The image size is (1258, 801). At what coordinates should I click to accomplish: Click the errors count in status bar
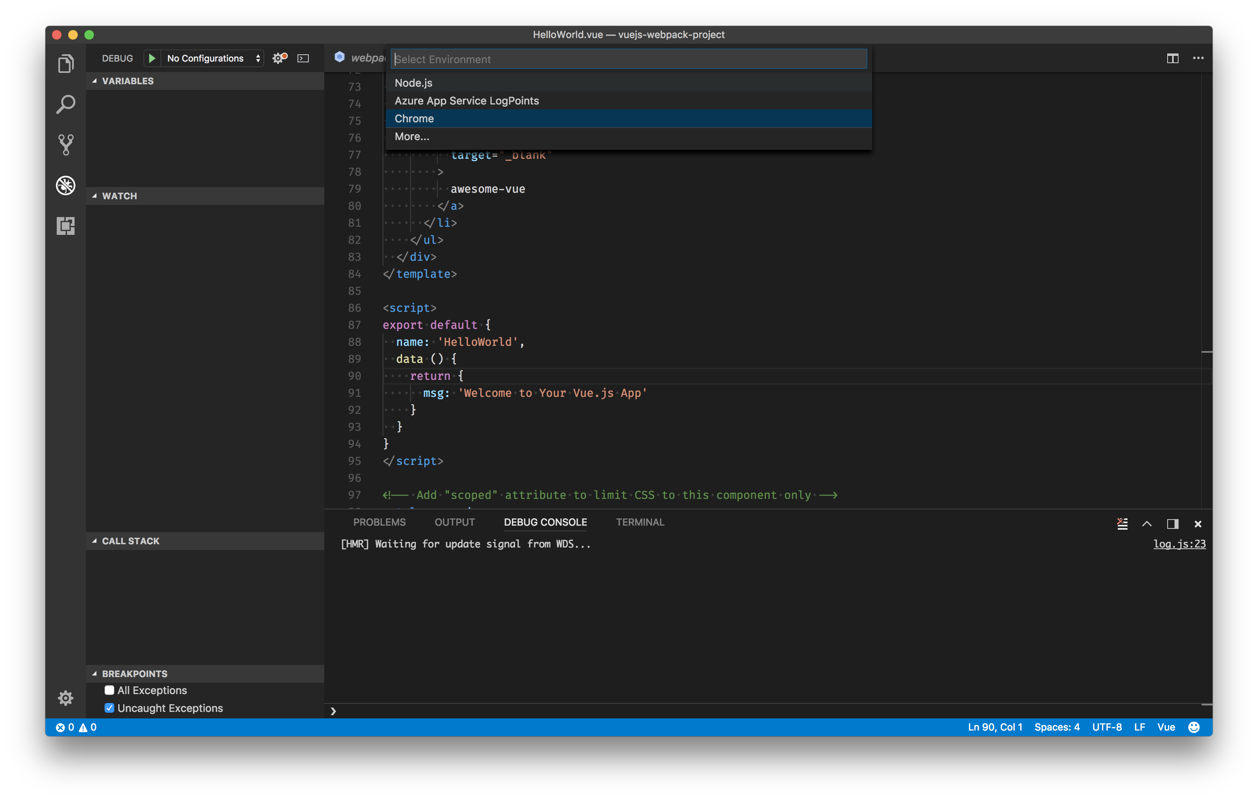tap(65, 727)
